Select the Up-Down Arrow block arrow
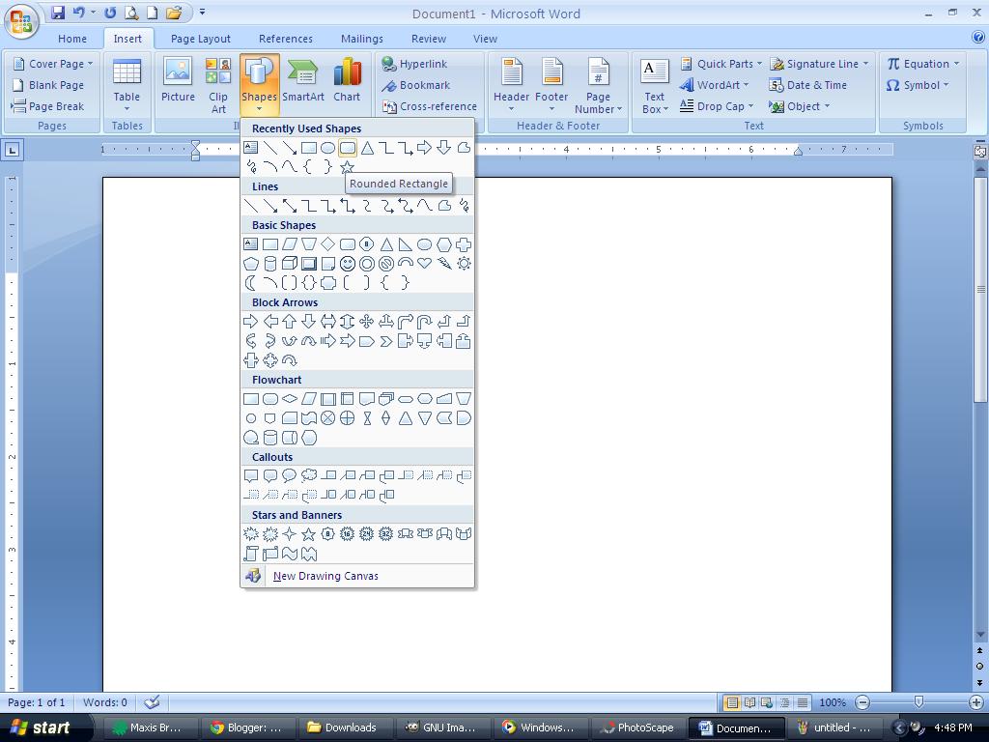 (348, 321)
